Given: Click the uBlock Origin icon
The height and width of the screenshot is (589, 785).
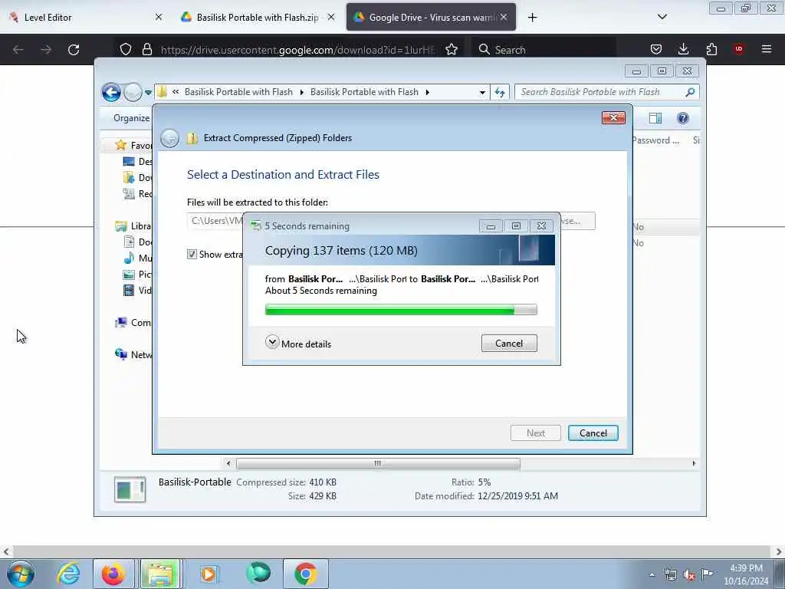Looking at the screenshot, I should [738, 49].
